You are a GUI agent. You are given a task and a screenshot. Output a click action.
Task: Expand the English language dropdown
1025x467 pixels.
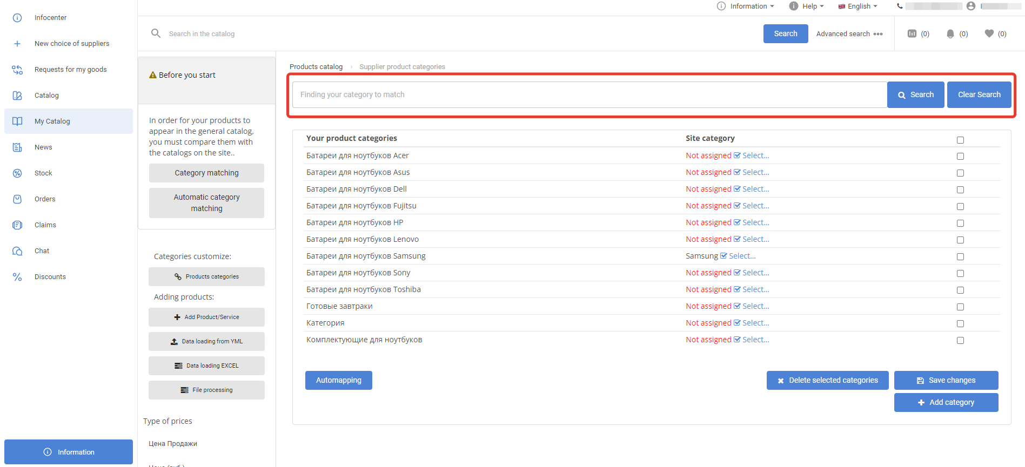858,6
